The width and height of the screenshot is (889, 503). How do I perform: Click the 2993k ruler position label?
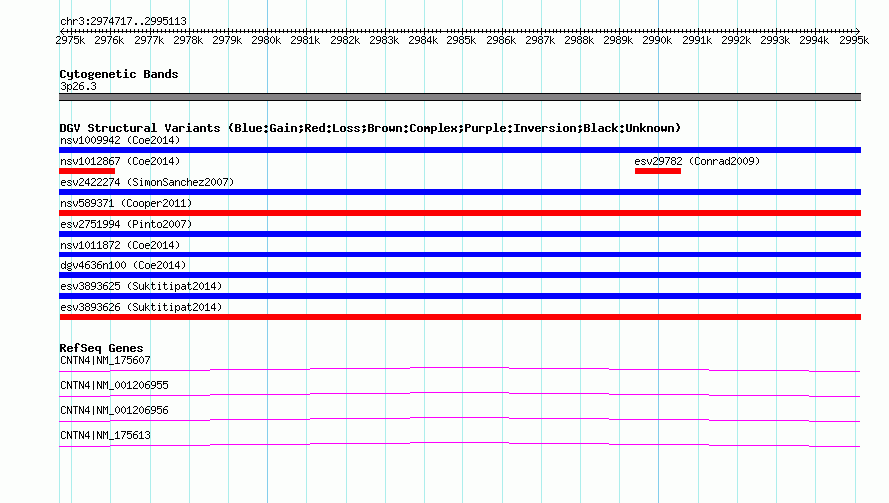775,40
